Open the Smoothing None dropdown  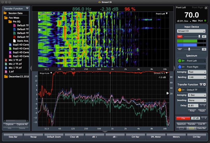tap(197, 100)
